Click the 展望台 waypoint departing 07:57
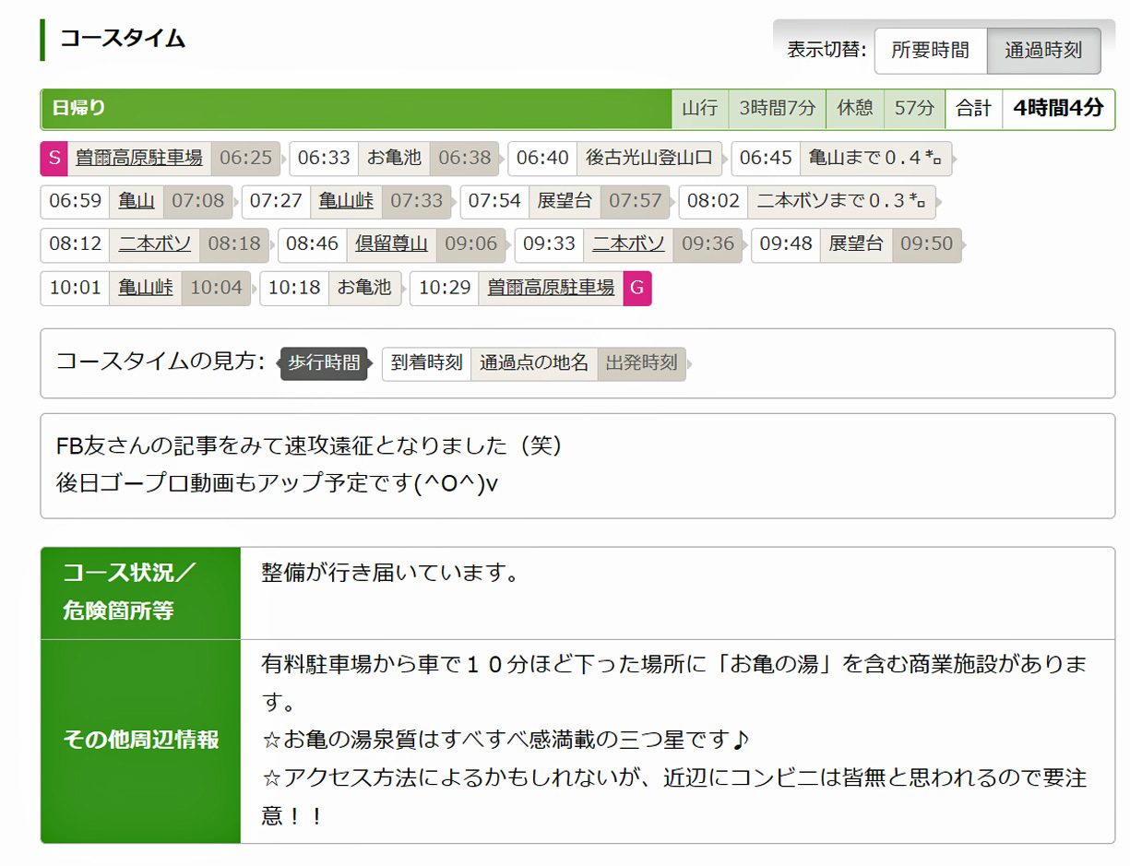Viewport: 1130px width, 866px height. [565, 201]
